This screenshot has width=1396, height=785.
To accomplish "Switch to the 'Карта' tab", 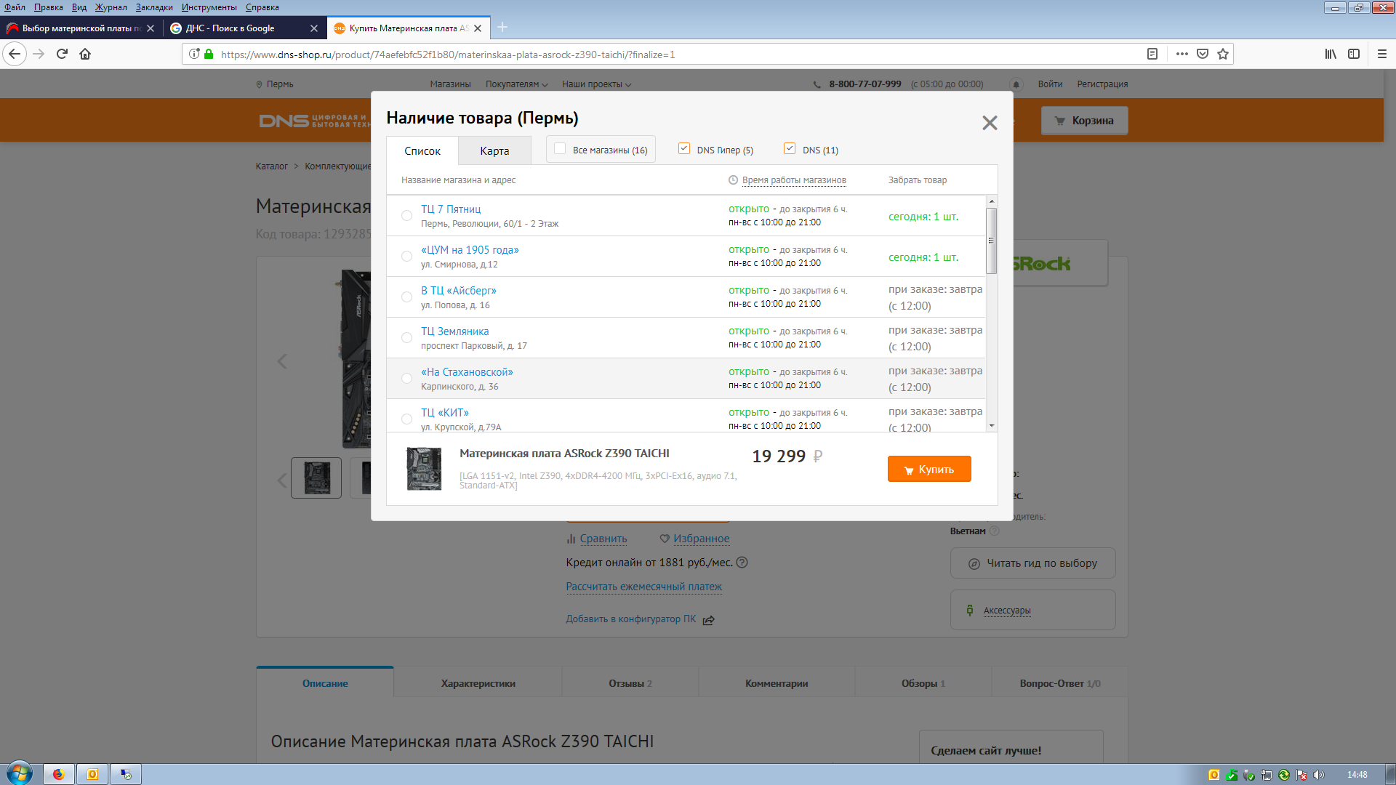I will pos(494,151).
